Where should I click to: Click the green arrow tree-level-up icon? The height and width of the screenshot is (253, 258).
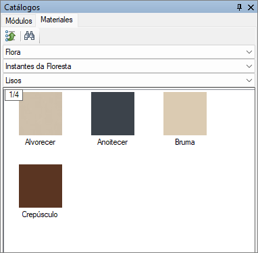click(10, 36)
